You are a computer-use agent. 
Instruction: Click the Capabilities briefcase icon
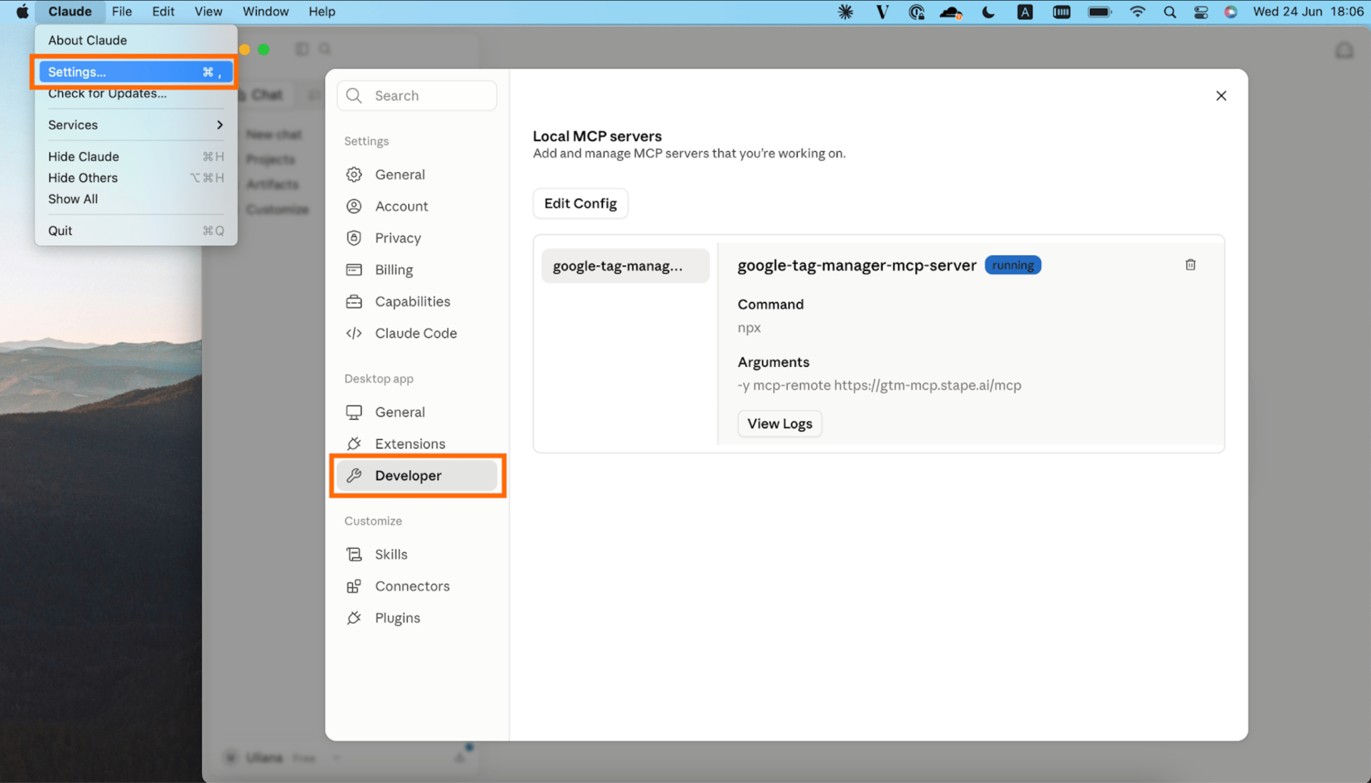point(354,302)
